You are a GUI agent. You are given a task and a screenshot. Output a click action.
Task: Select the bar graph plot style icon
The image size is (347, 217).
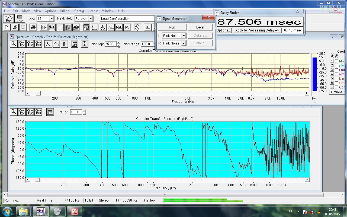(64, 44)
